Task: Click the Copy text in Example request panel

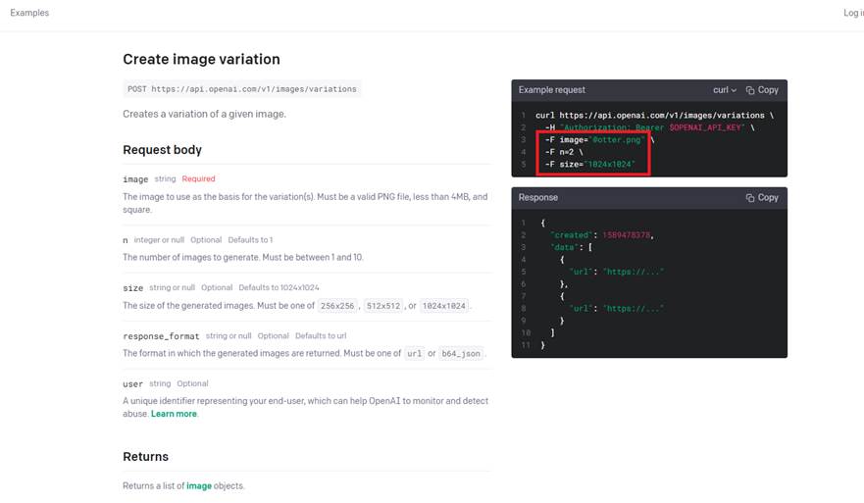Action: [x=768, y=90]
